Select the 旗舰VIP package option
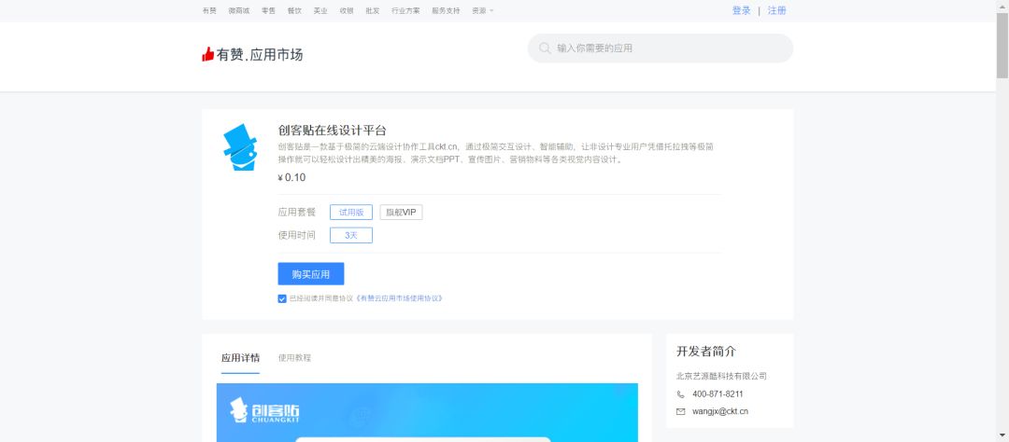This screenshot has height=442, width=1009. [x=401, y=213]
